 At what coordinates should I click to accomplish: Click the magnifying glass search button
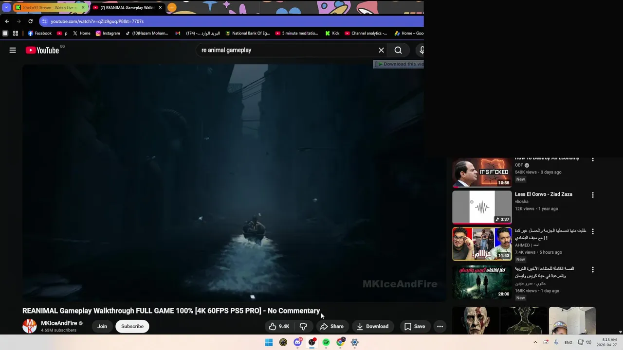pos(398,50)
